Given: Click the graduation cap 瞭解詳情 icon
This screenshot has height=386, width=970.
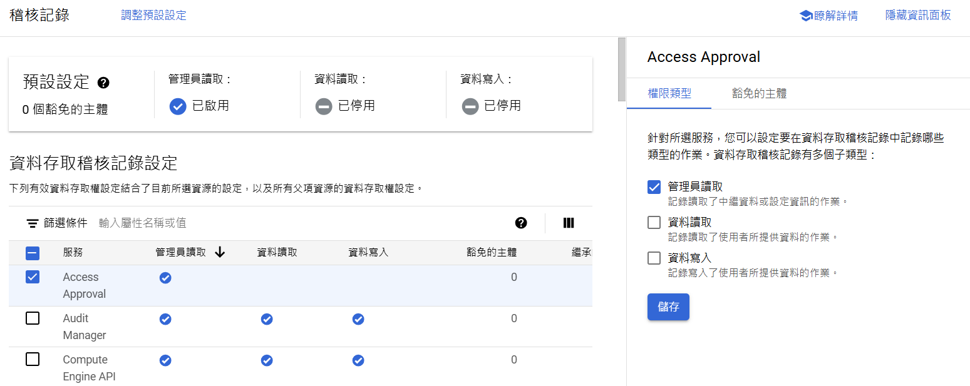Looking at the screenshot, I should click(x=806, y=16).
